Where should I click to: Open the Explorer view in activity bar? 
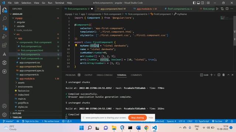[x=4, y=10]
